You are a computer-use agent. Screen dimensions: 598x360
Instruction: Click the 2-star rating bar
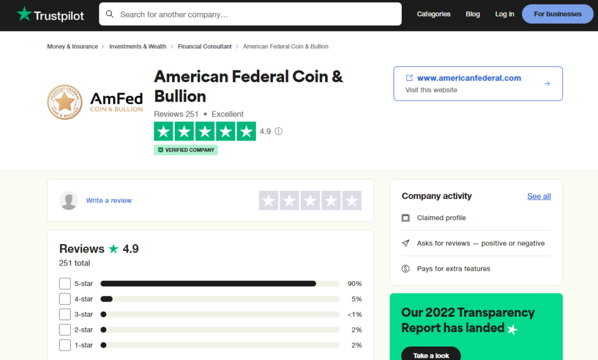click(x=220, y=330)
